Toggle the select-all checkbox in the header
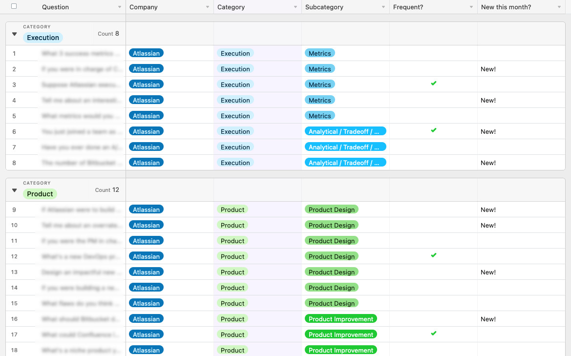Image resolution: width=571 pixels, height=356 pixels. pos(14,5)
